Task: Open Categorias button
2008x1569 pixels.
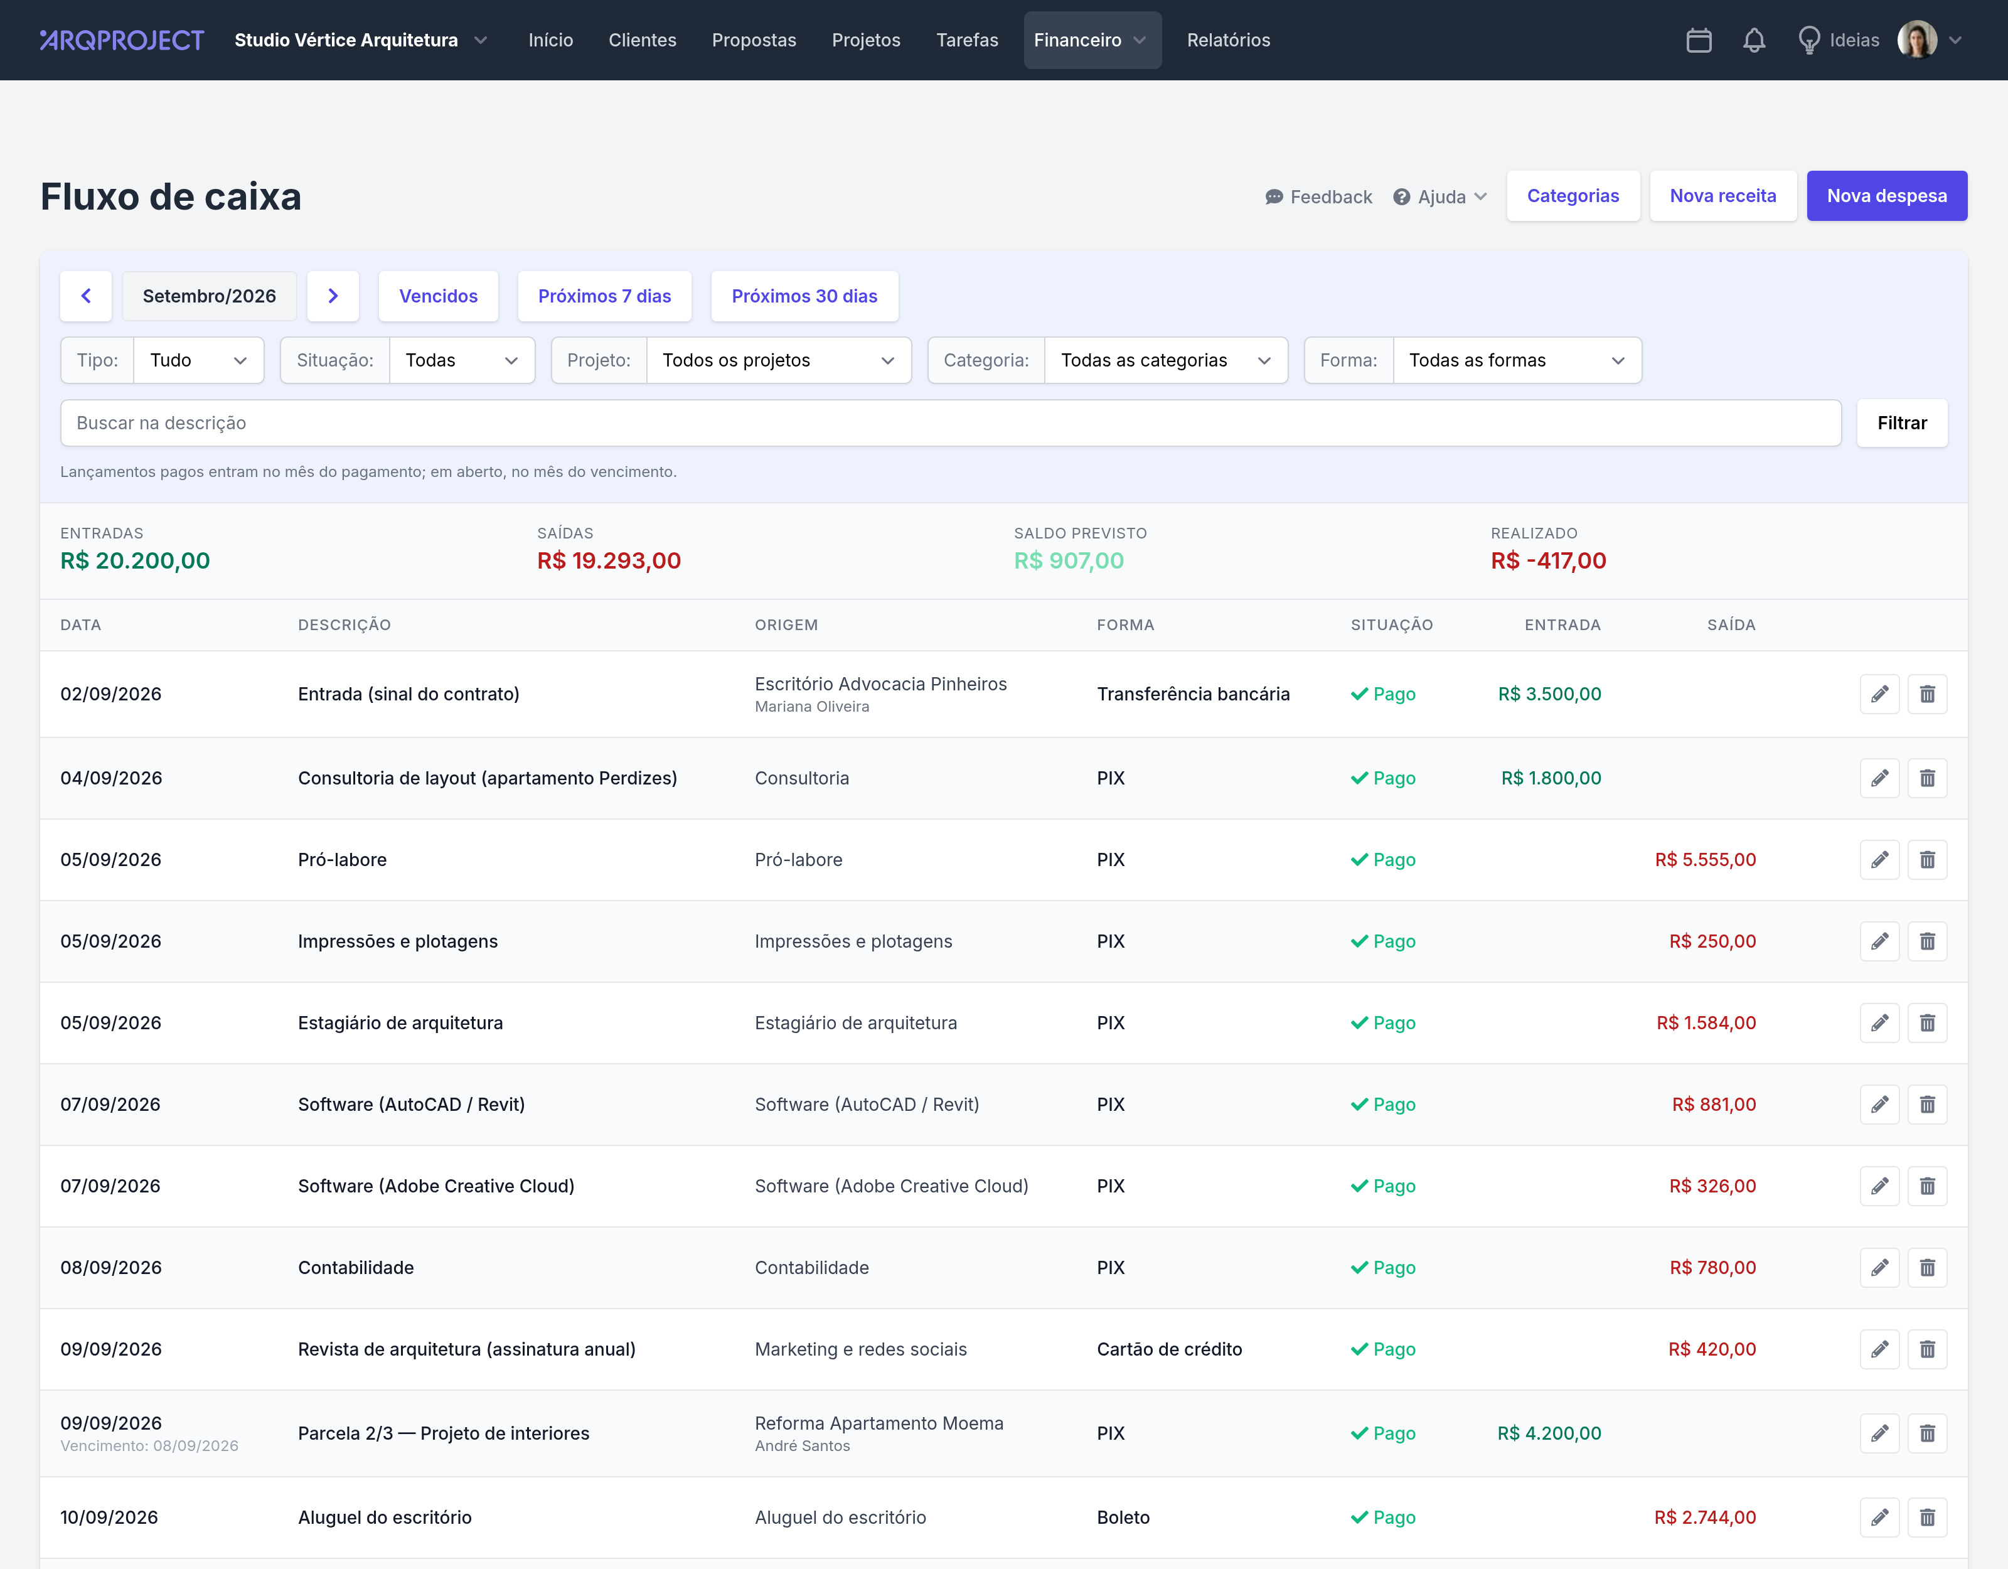Action: [1572, 196]
